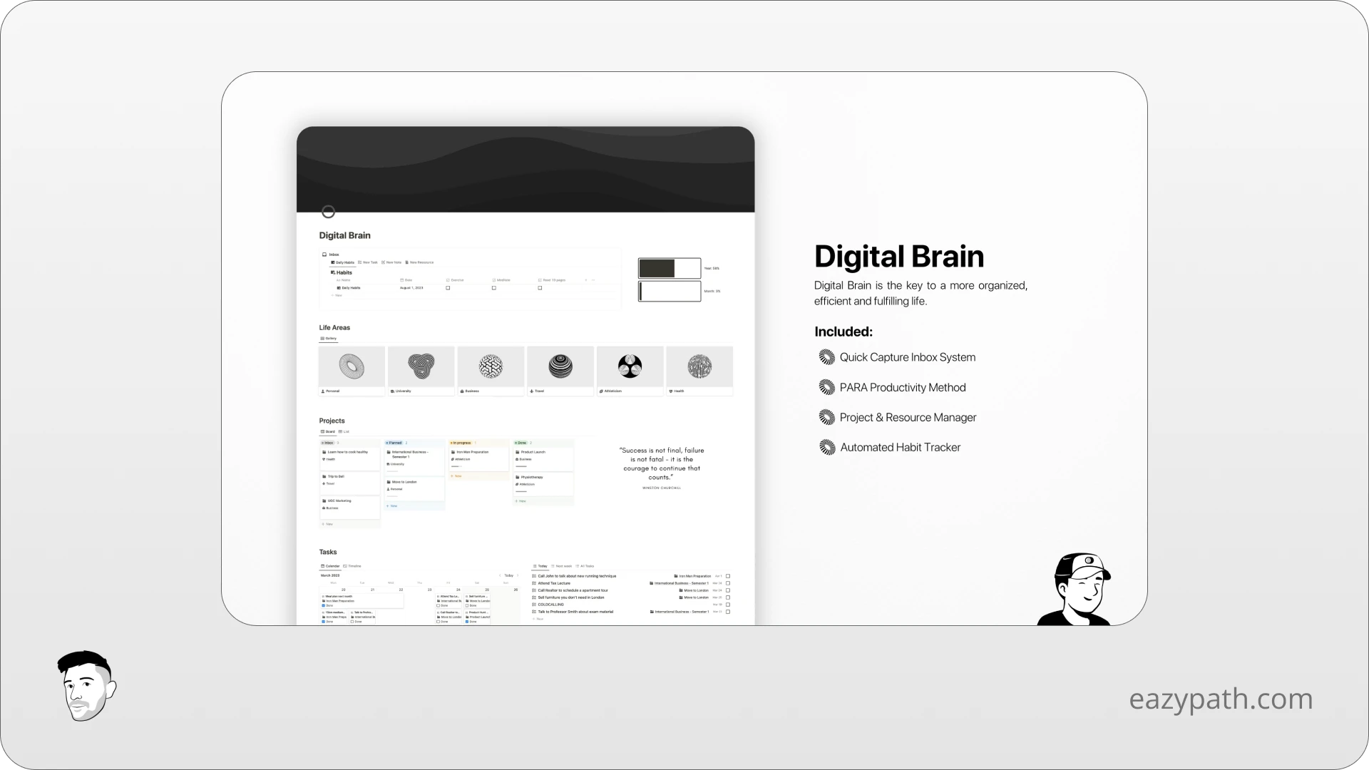Open the Inbox database icon

324,254
